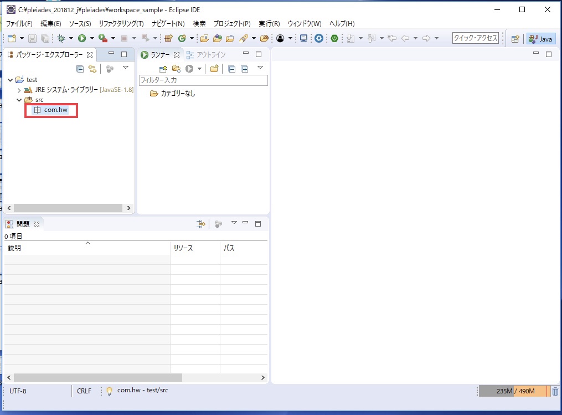The width and height of the screenshot is (562, 415).
Task: Click the monitor console toolbar icon
Action: point(303,38)
